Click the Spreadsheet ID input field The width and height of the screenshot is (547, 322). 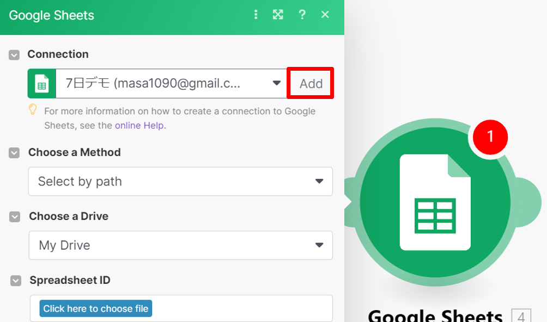click(181, 308)
